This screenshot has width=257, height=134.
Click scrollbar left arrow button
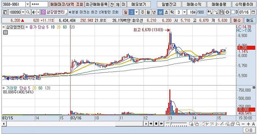click(4, 124)
